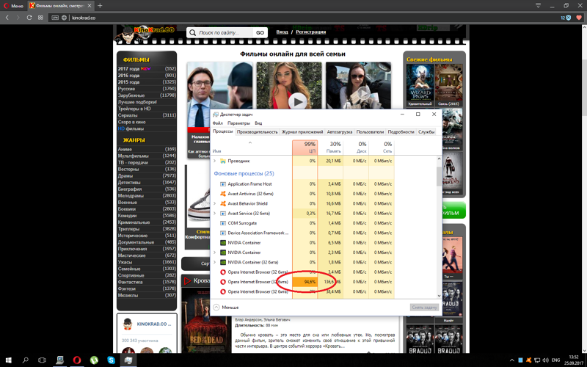Viewport: 587px width, 367px height.
Task: Open the Вид menu in Task Manager
Action: click(258, 123)
